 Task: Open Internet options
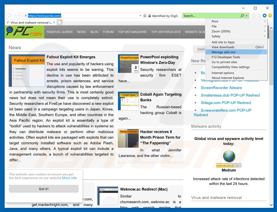(x=236, y=73)
